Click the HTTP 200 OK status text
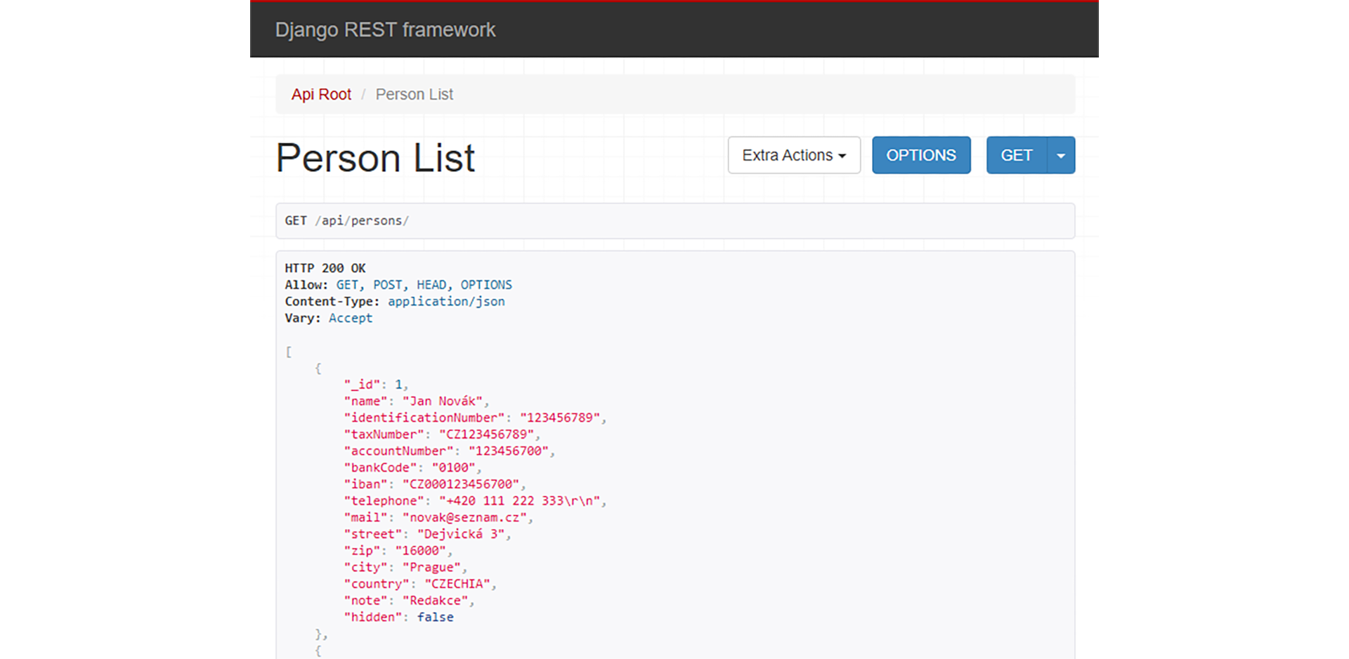This screenshot has width=1349, height=659. (325, 268)
